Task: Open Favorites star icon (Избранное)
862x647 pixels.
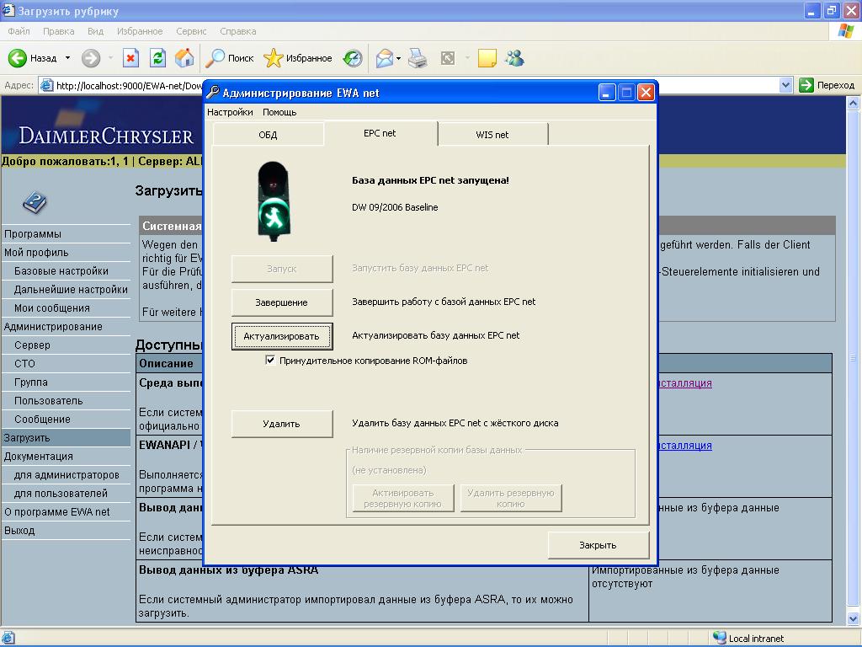Action: 274,58
